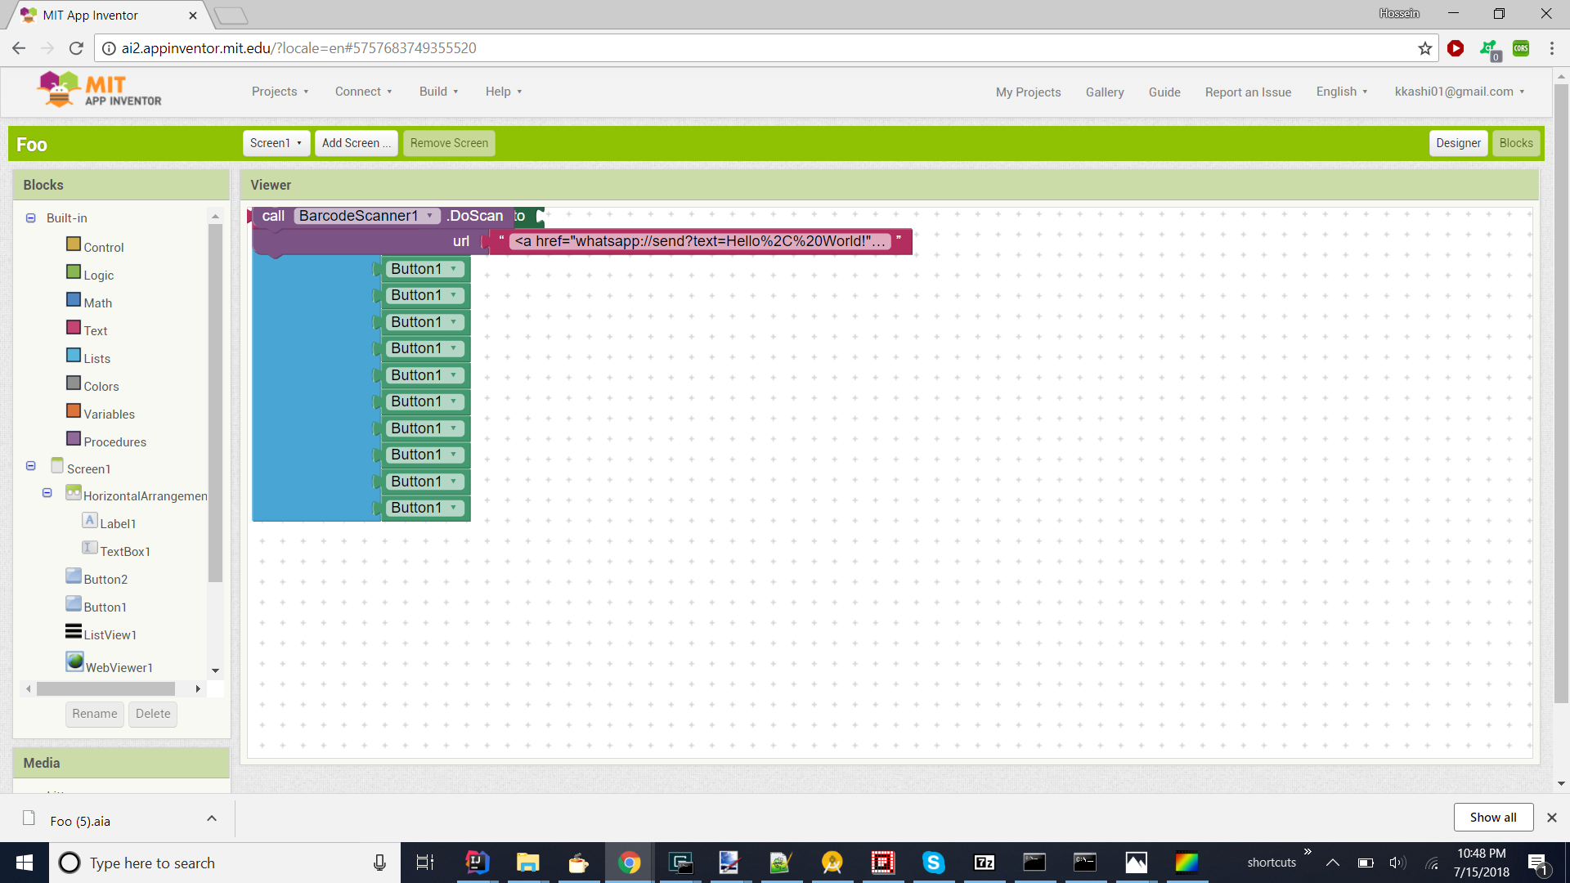Open the Lists blocks drawer
Image resolution: width=1570 pixels, height=883 pixels.
[97, 358]
